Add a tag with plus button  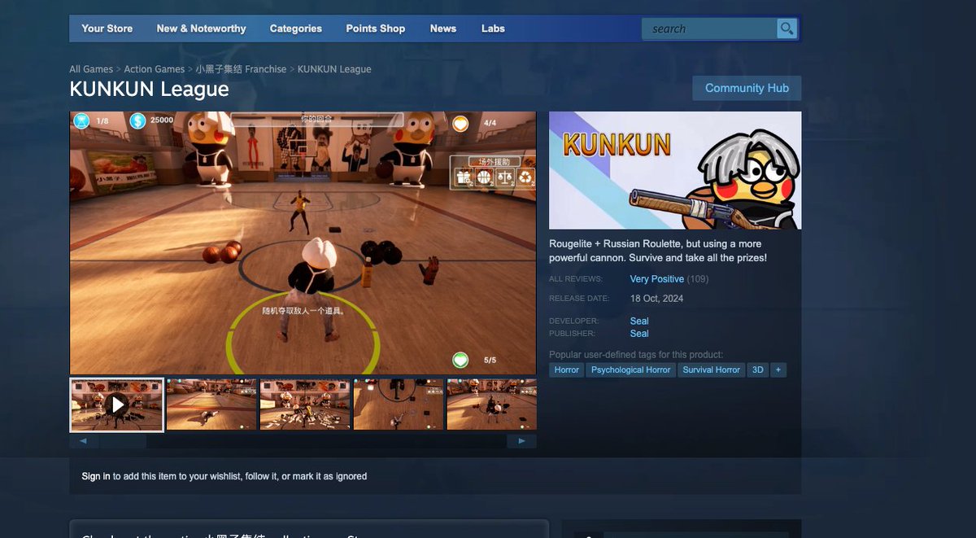[778, 370]
